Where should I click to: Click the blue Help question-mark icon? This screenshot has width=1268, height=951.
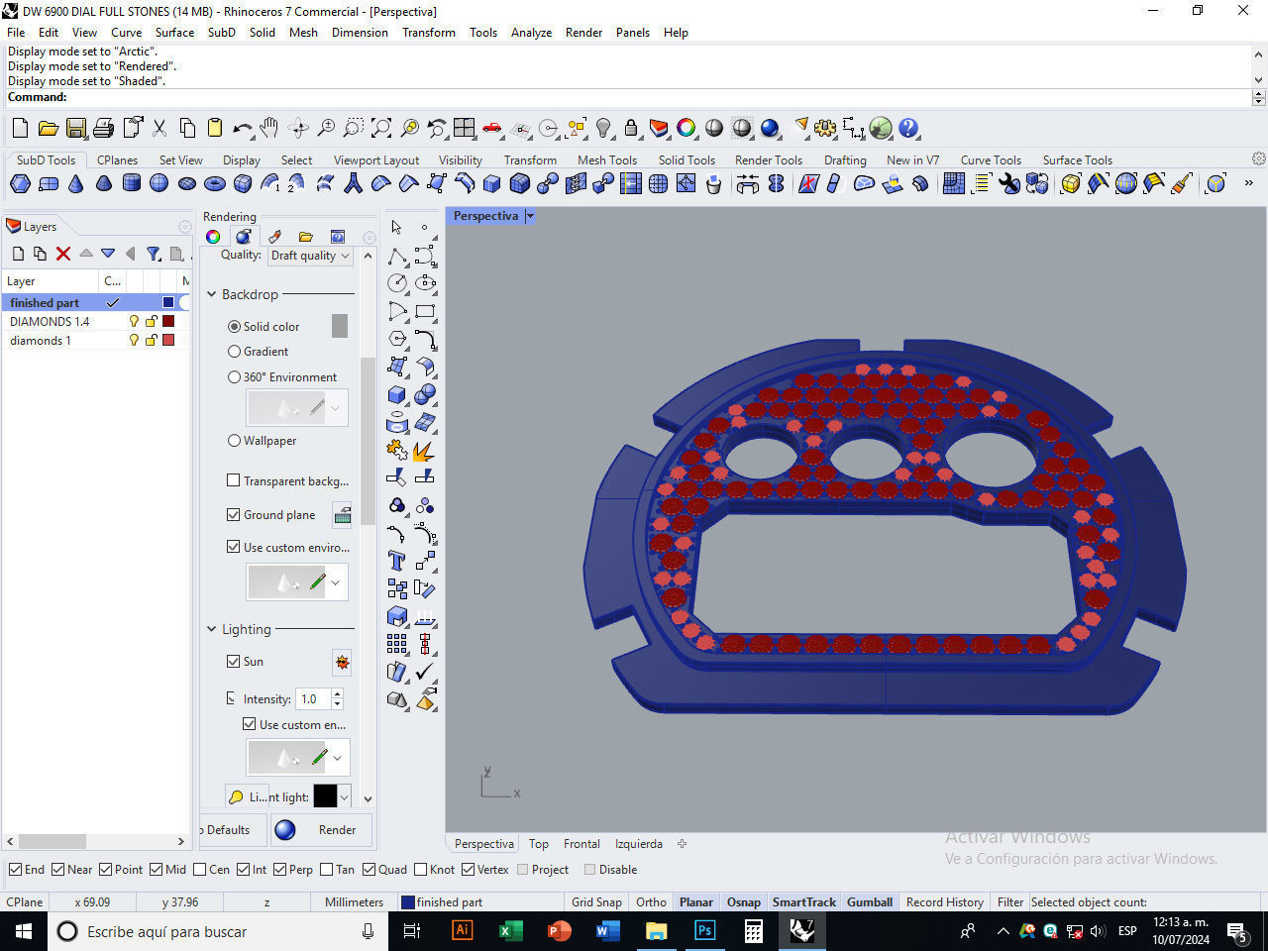(908, 128)
